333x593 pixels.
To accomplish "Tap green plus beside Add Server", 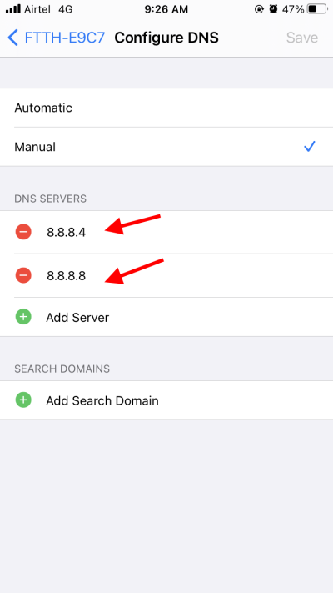I will tap(23, 317).
